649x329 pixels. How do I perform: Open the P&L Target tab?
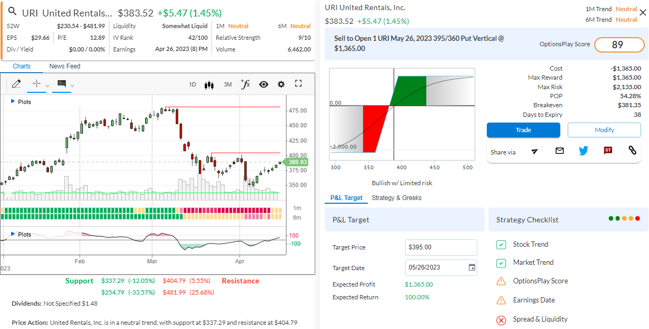[x=346, y=198]
